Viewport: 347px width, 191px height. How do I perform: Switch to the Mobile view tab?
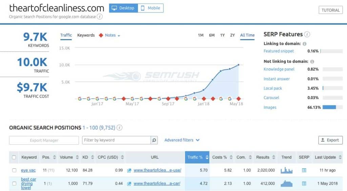tap(150, 8)
